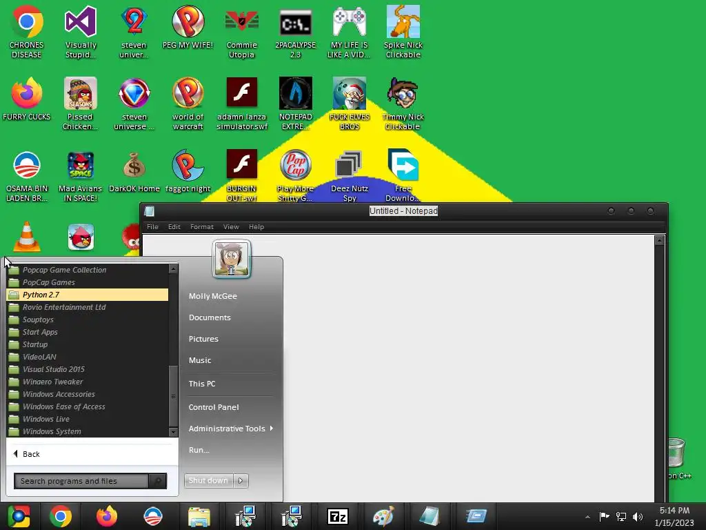Click the Start button on the taskbar
Image resolution: width=706 pixels, height=530 pixels.
[19, 516]
